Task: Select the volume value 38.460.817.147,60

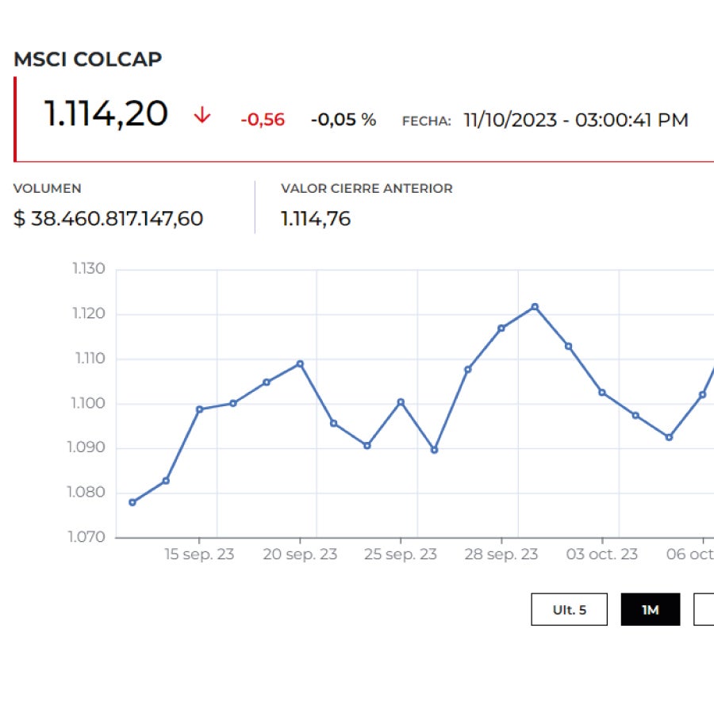Action: 109,218
